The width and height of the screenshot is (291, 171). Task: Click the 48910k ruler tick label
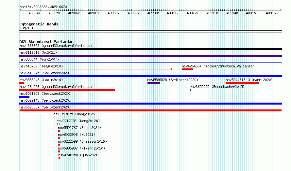click(x=153, y=13)
